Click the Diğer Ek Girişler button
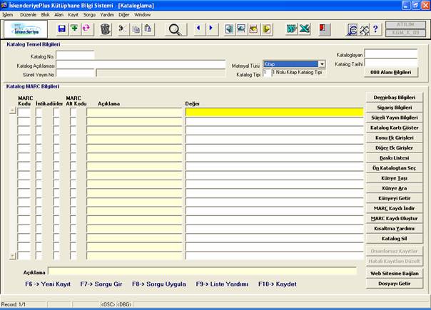Screen dimensions: 431x310 (x=395, y=148)
